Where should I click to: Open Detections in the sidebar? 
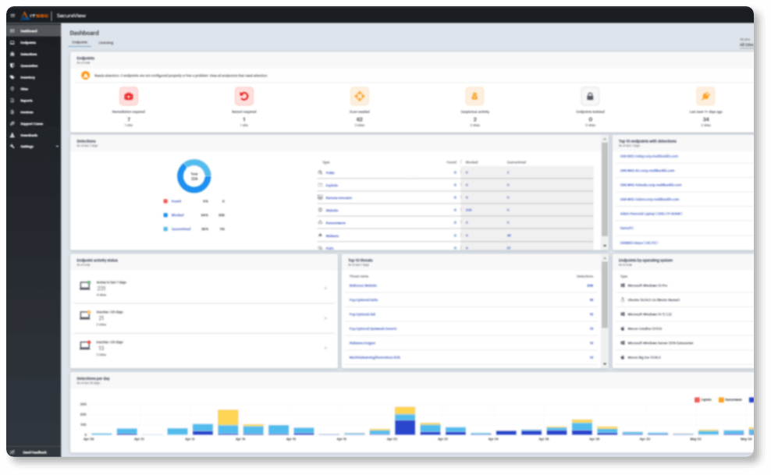click(34, 54)
